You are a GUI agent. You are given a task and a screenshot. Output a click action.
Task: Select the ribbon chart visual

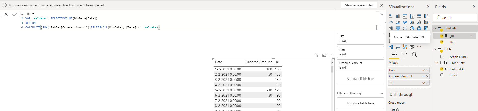426,22
